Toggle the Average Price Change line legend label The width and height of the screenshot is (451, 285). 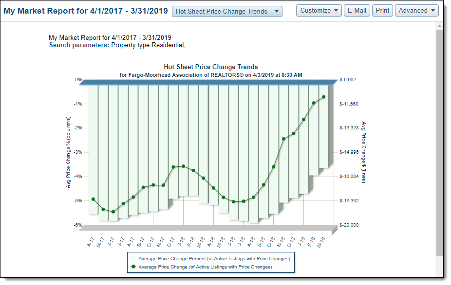[x=205, y=267]
